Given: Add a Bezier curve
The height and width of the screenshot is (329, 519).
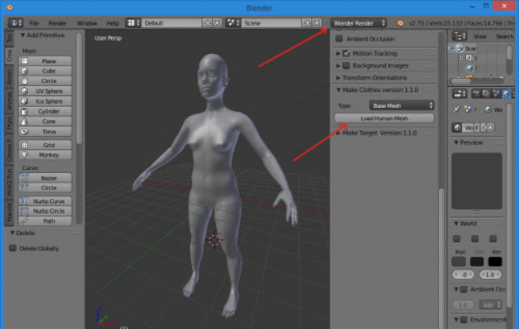Looking at the screenshot, I should (x=45, y=178).
